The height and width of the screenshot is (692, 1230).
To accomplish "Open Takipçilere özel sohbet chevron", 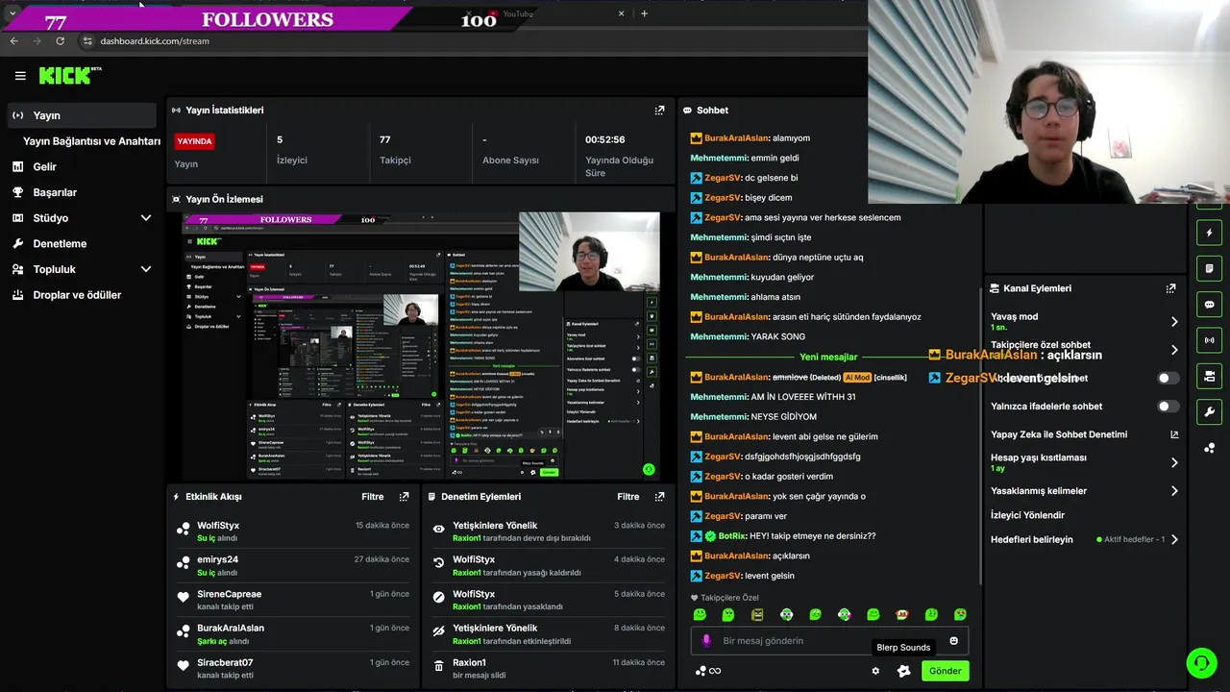I will click(x=1174, y=350).
